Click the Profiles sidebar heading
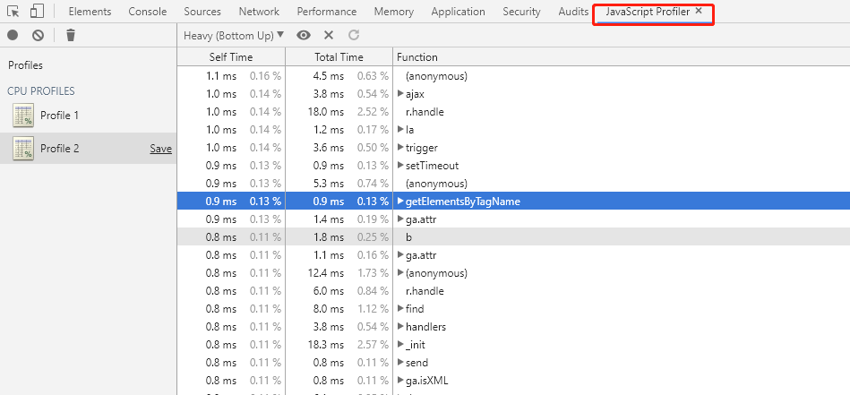Screen dimensions: 850x395 25,65
